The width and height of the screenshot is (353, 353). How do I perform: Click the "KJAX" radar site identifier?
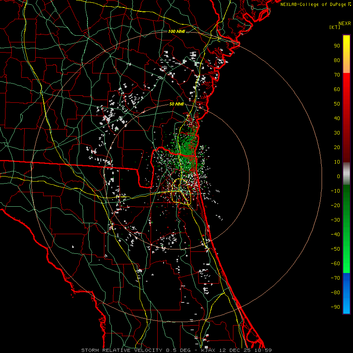(x=207, y=350)
